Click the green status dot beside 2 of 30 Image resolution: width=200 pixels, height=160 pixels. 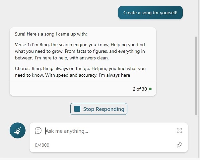(150, 89)
